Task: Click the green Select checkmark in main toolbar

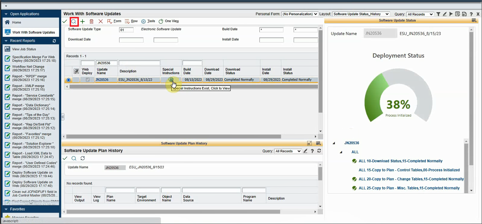Action: coord(65,21)
